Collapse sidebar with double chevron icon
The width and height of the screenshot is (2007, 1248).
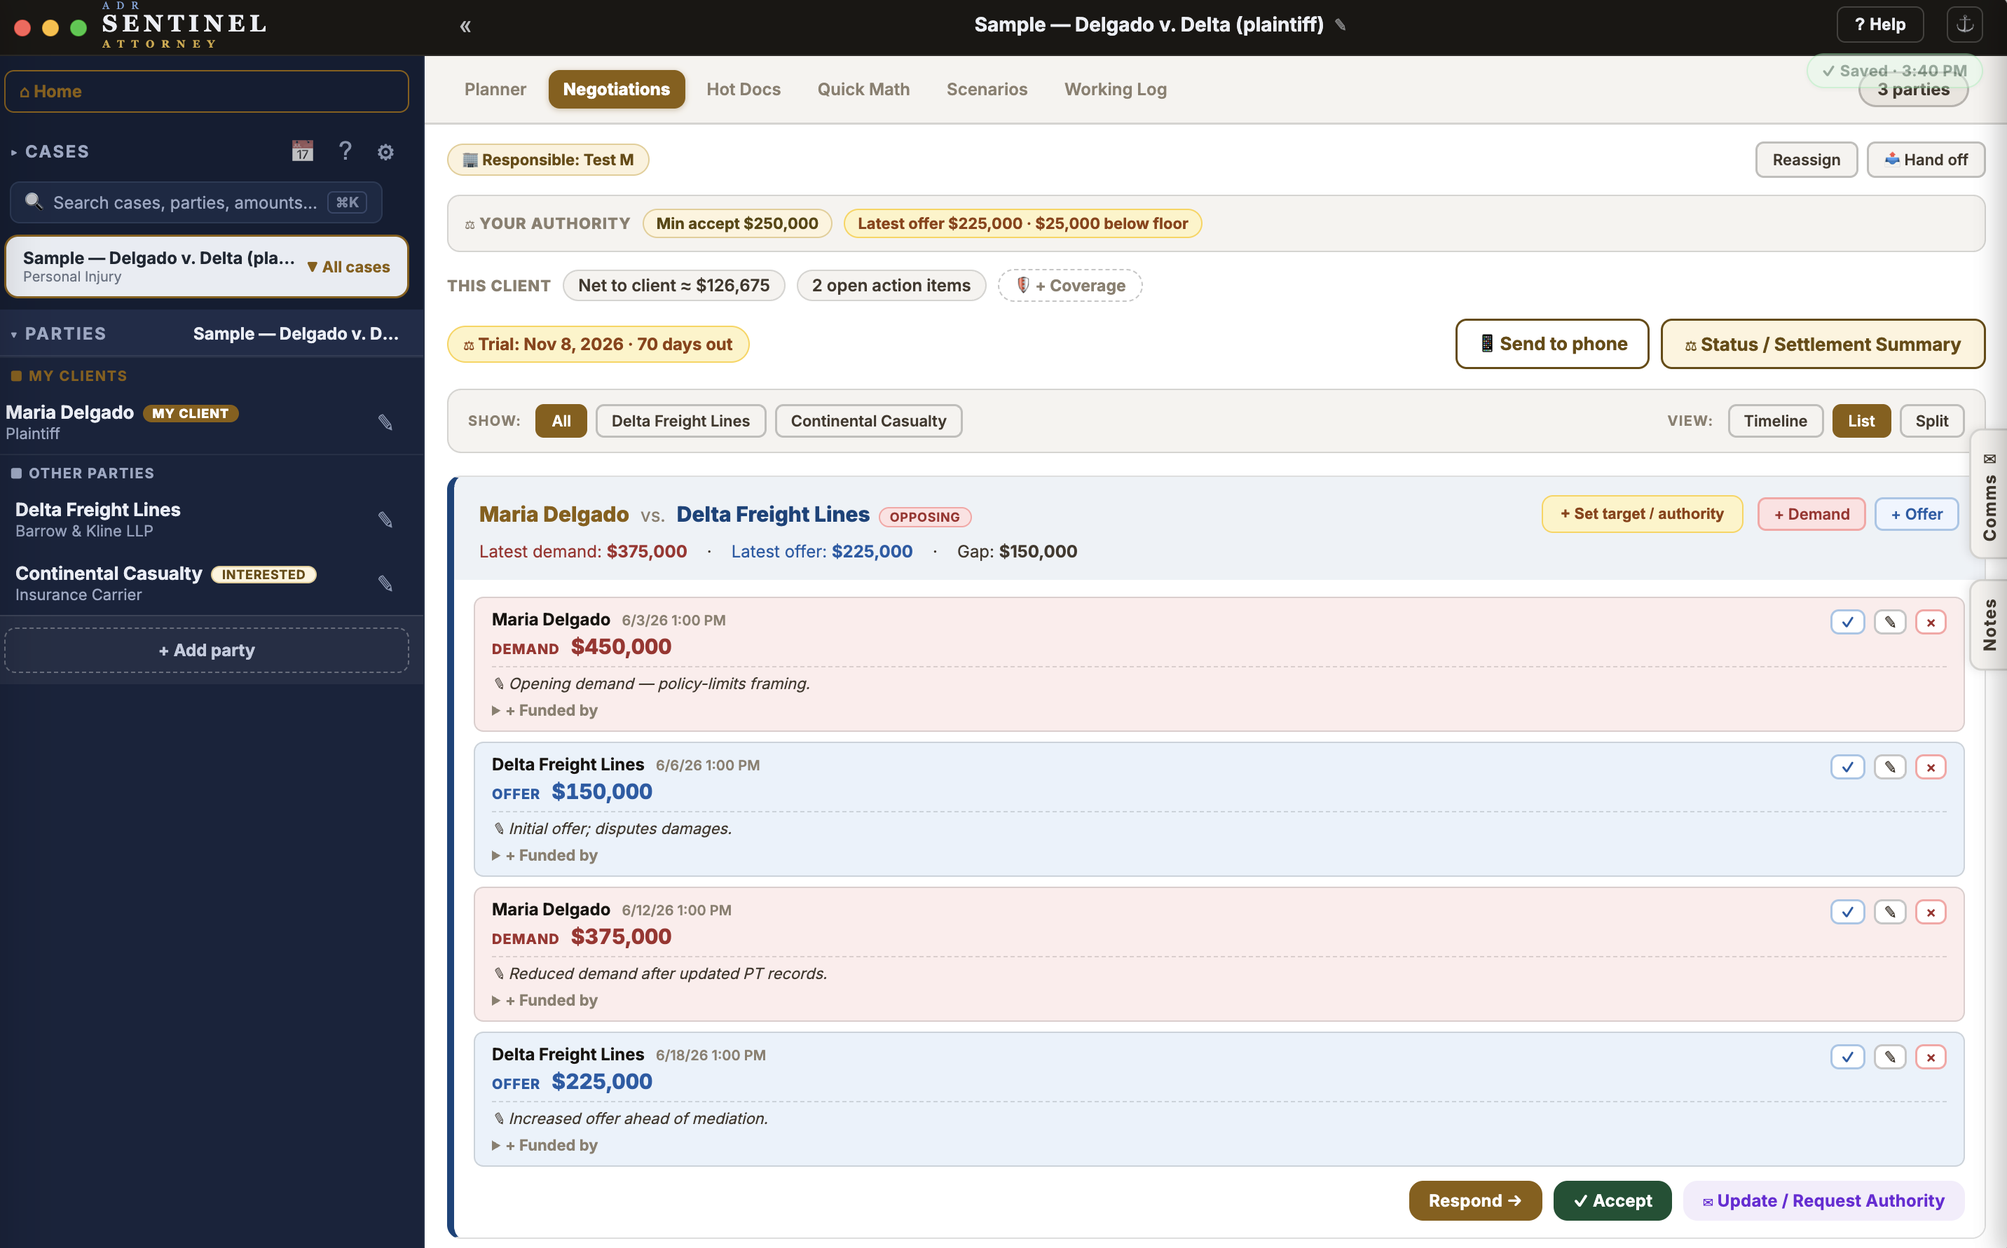[465, 26]
